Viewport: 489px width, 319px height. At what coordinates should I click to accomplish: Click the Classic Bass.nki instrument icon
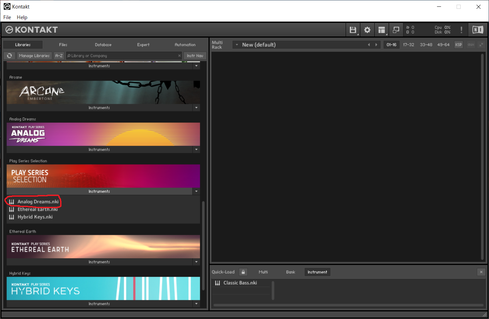click(217, 283)
